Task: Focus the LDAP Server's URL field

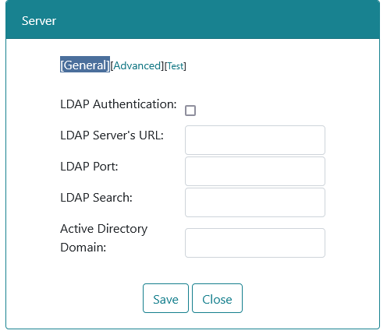Action: click(x=255, y=140)
